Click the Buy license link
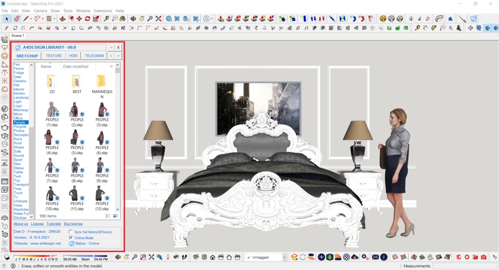This screenshot has height=270, width=499. pyautogui.click(x=73, y=224)
